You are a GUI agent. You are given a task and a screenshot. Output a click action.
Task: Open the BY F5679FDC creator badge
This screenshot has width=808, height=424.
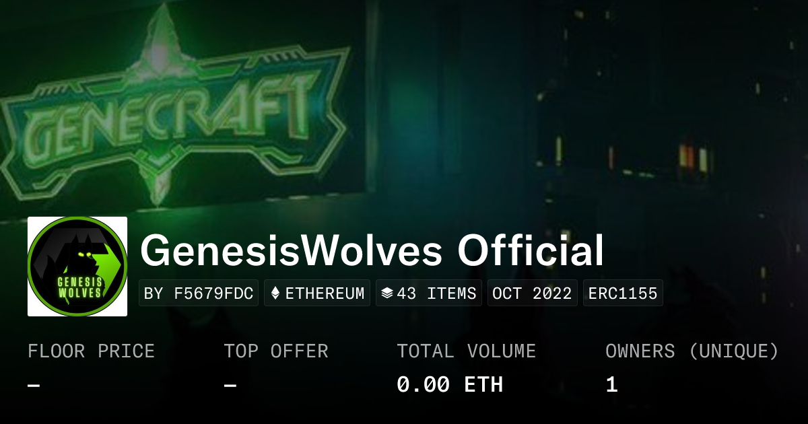click(x=199, y=293)
